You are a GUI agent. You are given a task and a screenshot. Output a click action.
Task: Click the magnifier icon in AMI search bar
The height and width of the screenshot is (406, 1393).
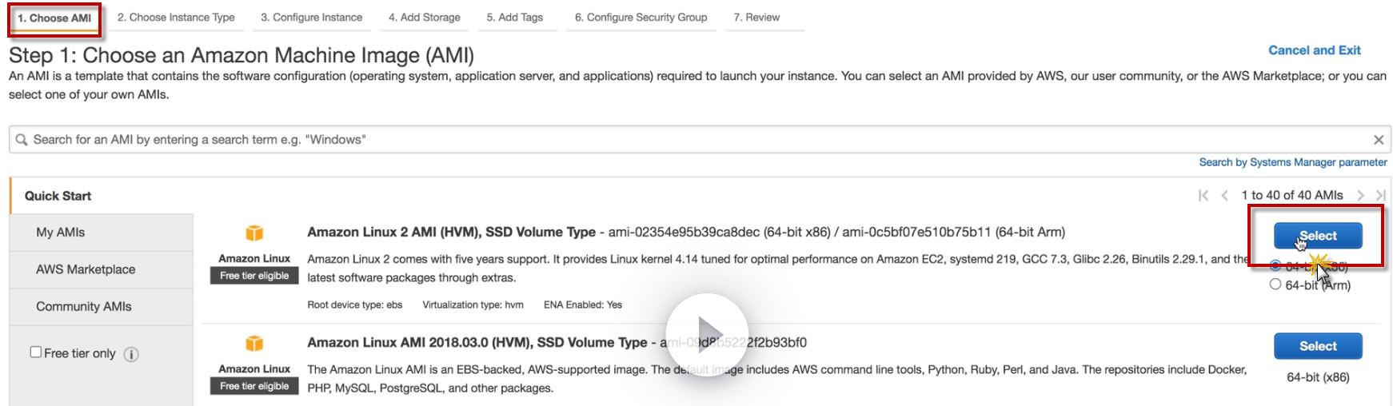pos(22,140)
